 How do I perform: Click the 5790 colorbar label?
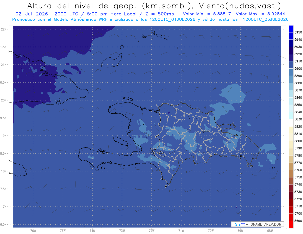click(298, 148)
